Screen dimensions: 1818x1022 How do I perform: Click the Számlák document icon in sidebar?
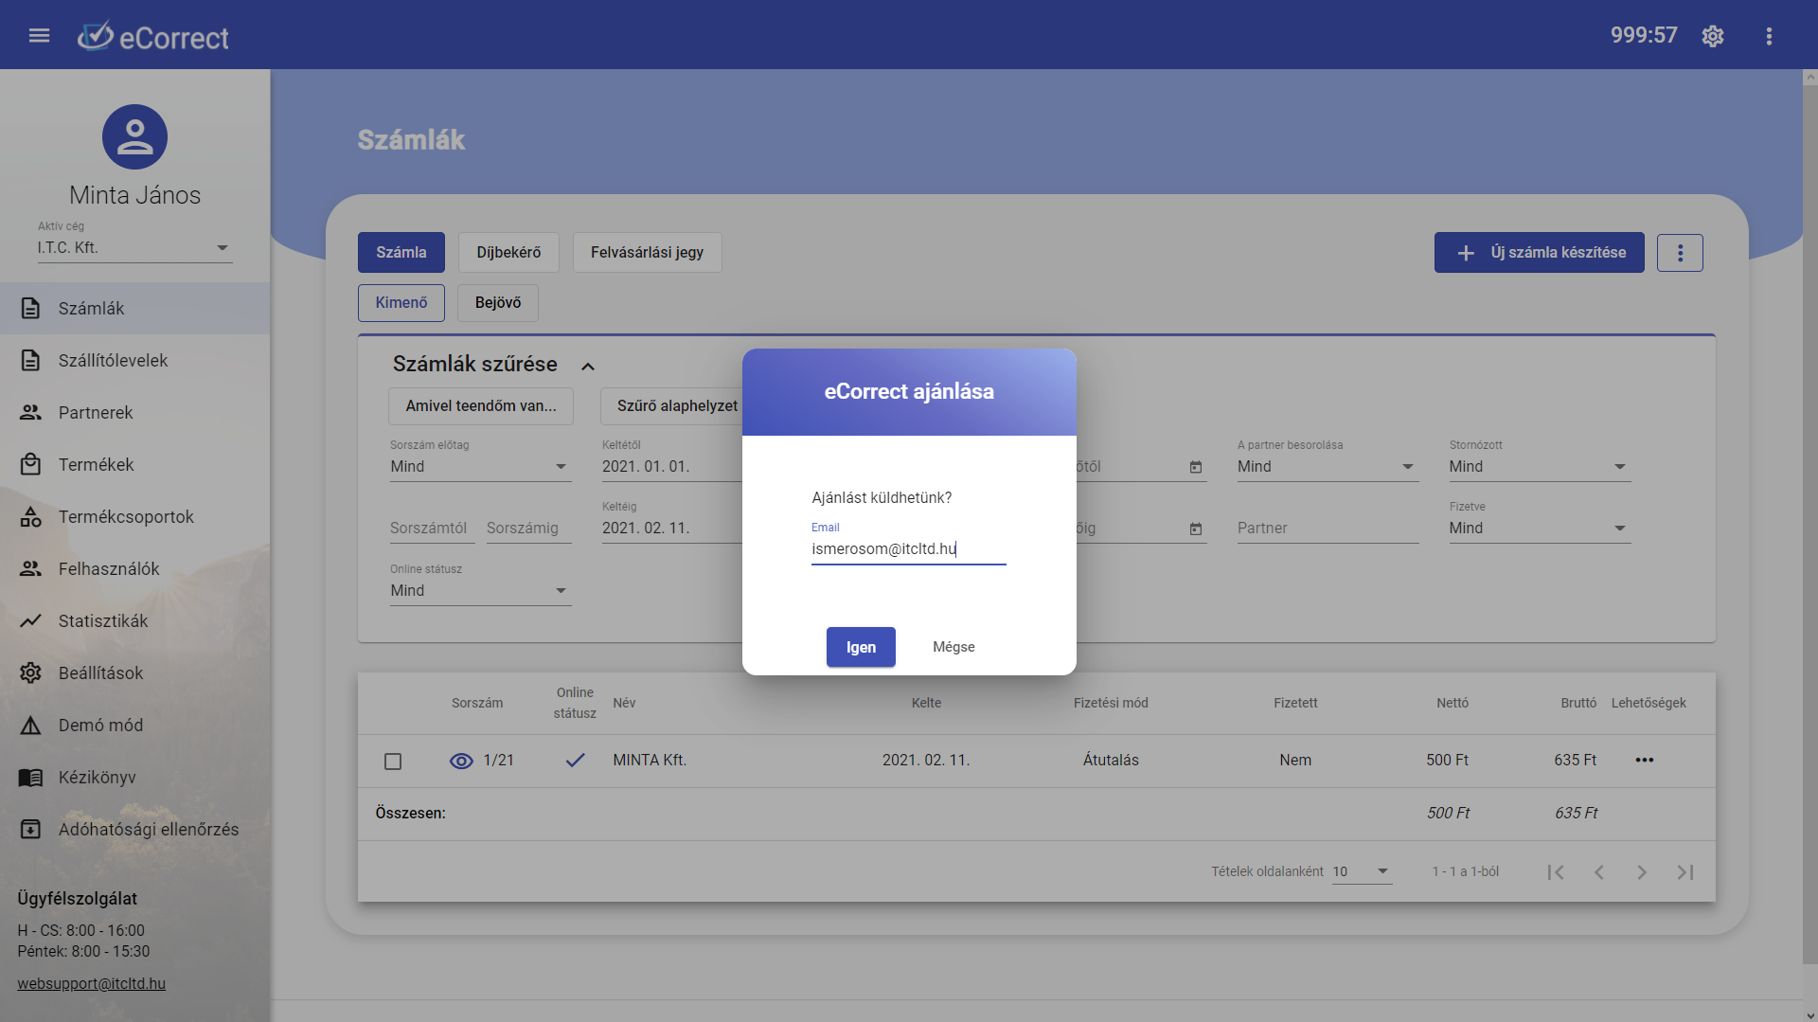pyautogui.click(x=30, y=308)
